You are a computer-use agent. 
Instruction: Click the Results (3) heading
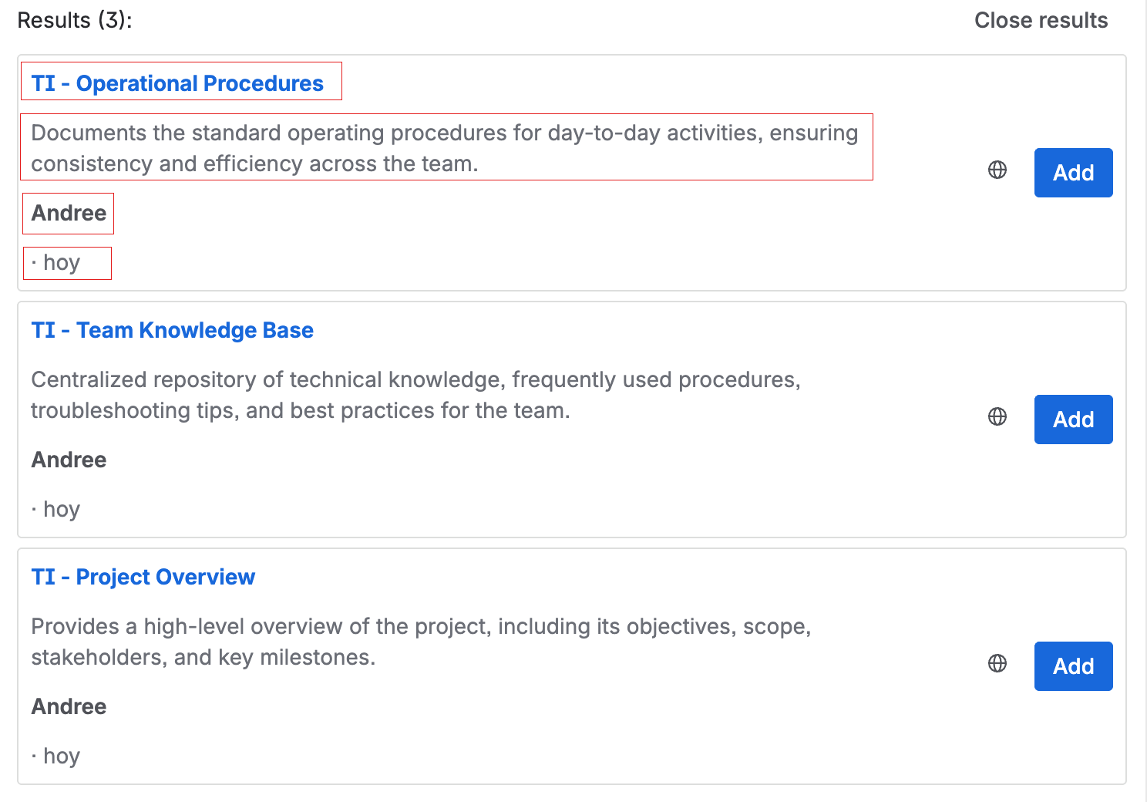pos(75,20)
